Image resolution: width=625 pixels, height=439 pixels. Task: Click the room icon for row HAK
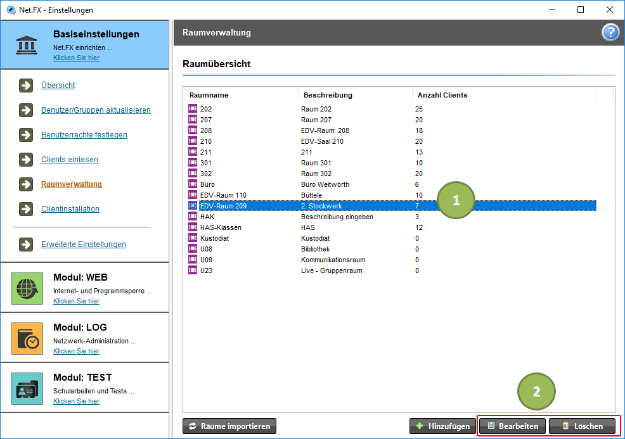click(x=193, y=216)
